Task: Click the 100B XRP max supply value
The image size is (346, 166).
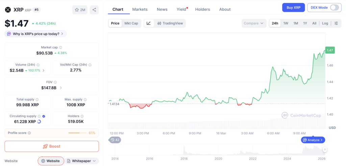Action: click(76, 105)
